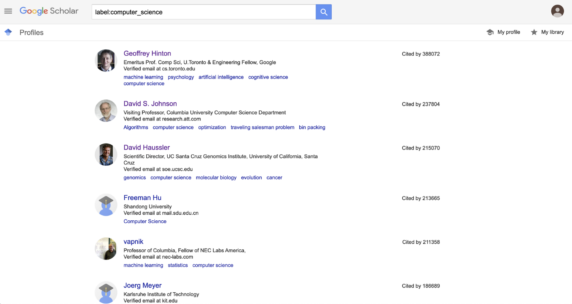
Task: Open the account avatar at top right
Action: (x=557, y=11)
